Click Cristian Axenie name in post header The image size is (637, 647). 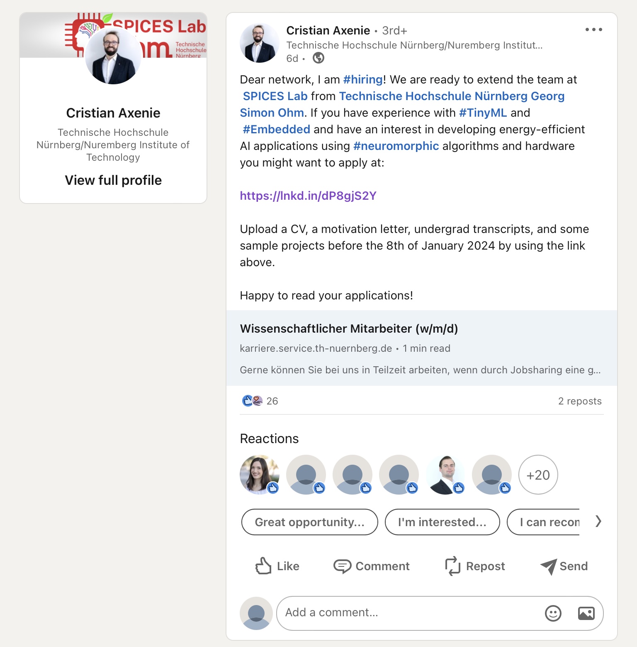click(x=328, y=30)
